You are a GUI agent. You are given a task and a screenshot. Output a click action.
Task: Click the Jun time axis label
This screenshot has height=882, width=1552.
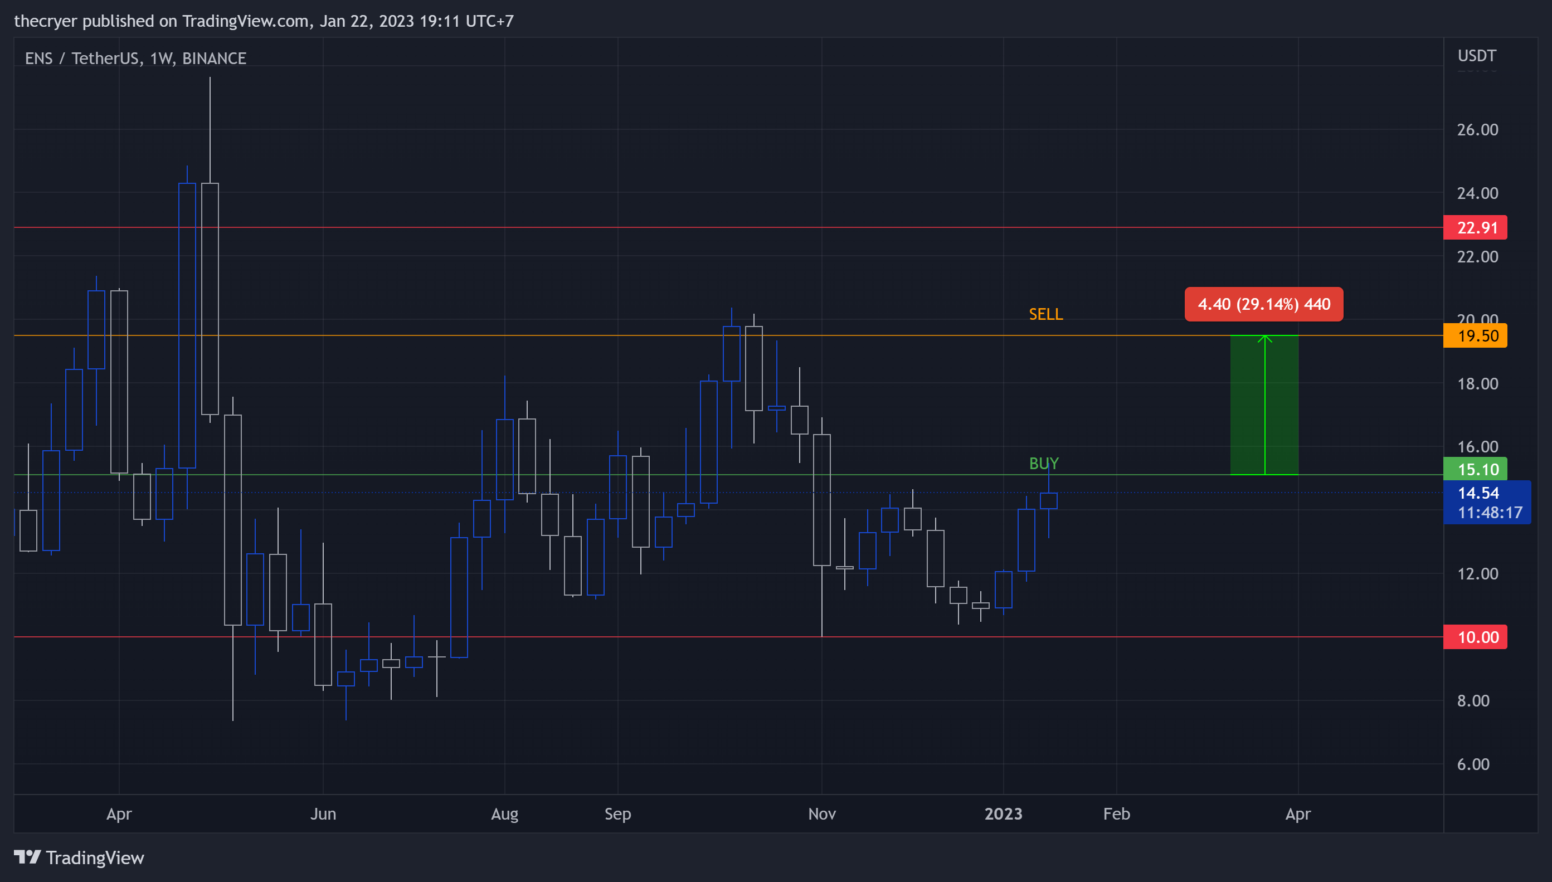tap(323, 813)
